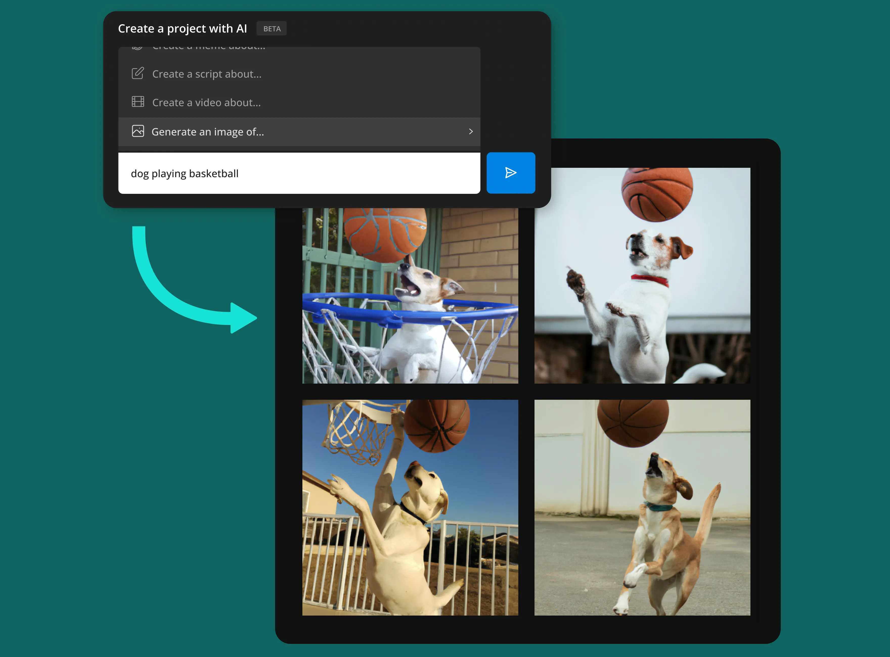Pick the tan dog with teal collar image
The height and width of the screenshot is (657, 890).
[x=642, y=507]
